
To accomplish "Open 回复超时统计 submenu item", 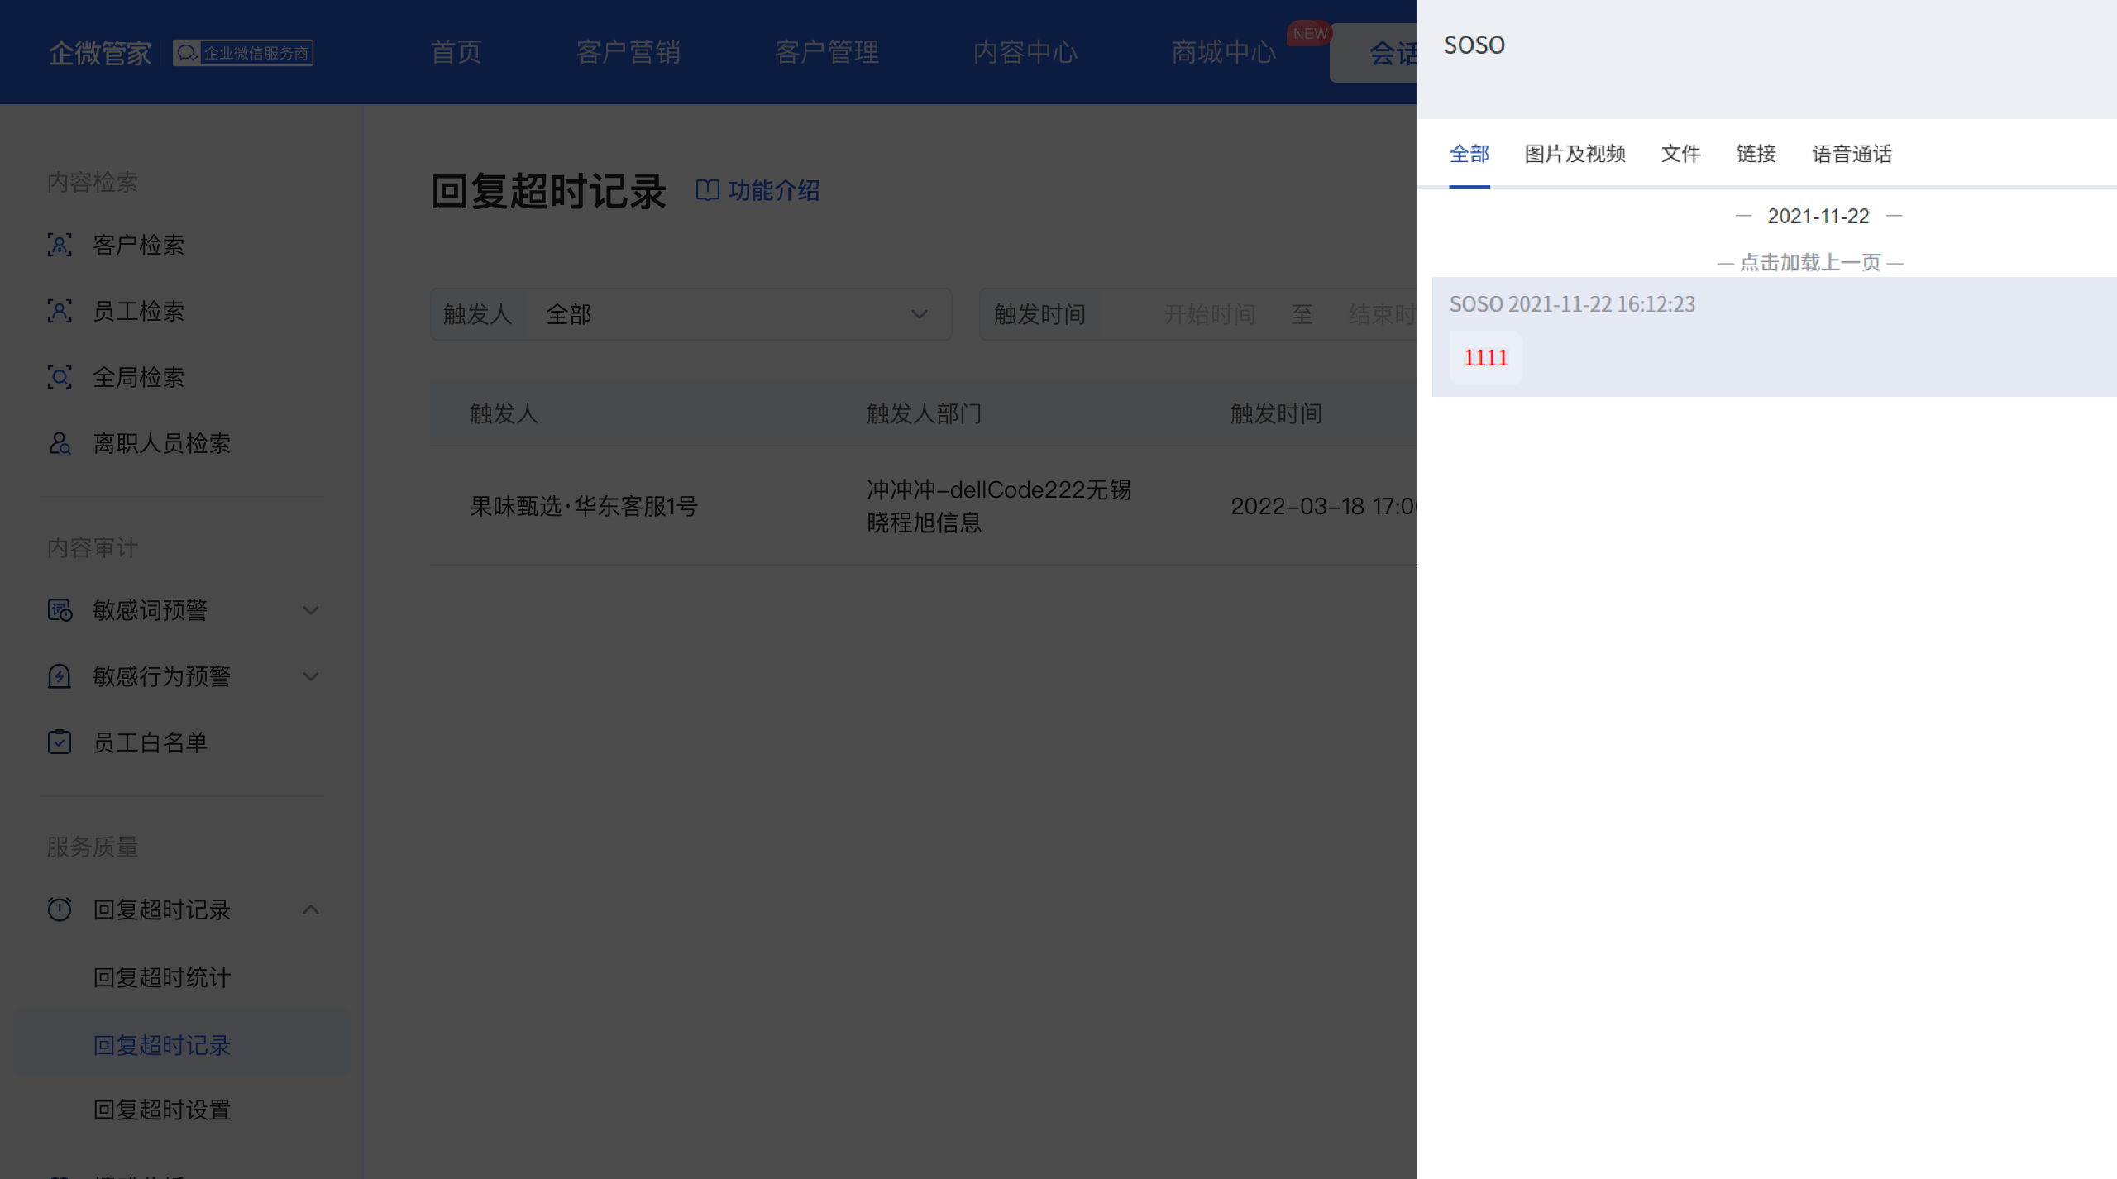I will (162, 977).
